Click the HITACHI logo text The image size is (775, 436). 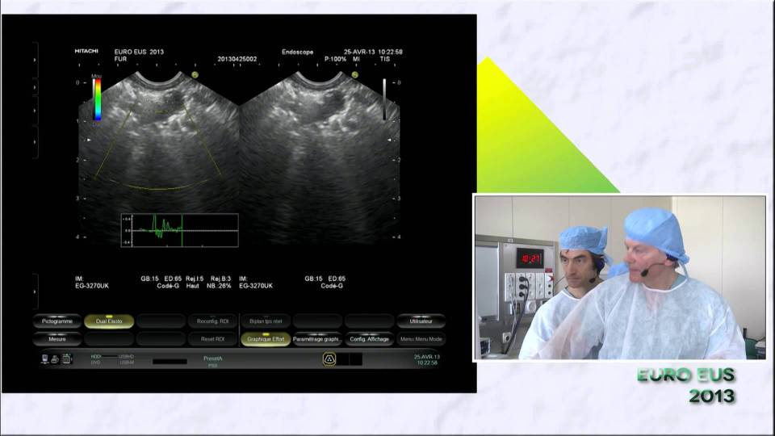coord(86,51)
